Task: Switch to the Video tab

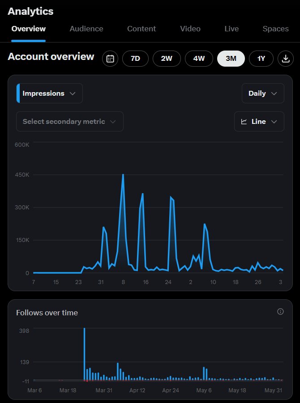Action: click(190, 29)
